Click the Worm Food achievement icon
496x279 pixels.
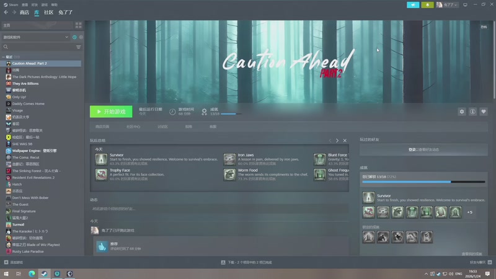pyautogui.click(x=229, y=175)
